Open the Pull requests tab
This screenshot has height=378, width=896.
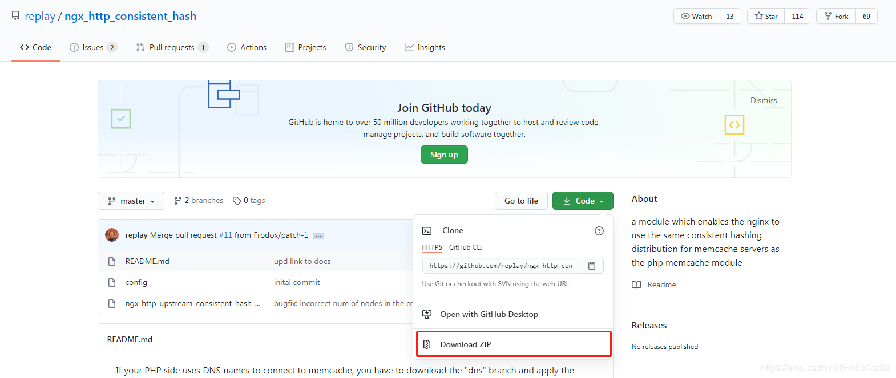point(172,47)
